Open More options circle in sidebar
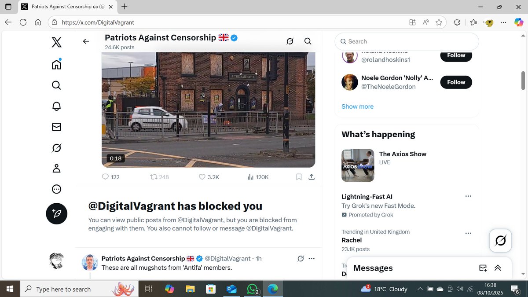The image size is (528, 297). coord(56,189)
